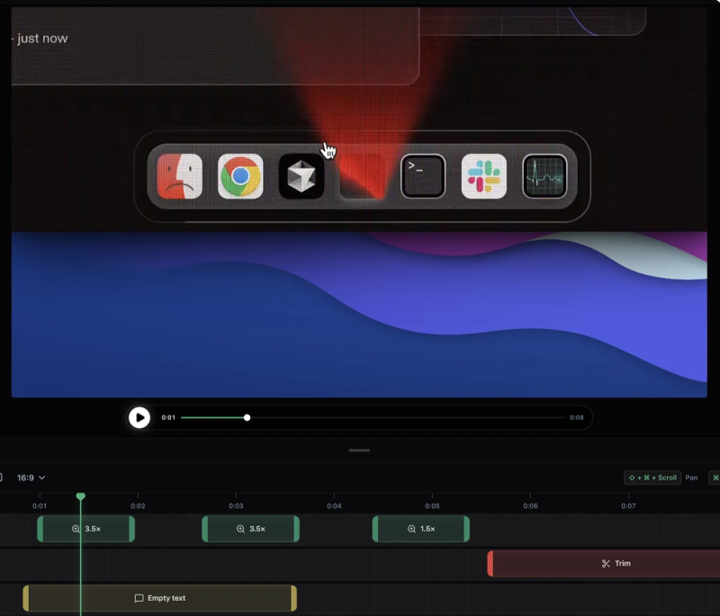
Task: Click the right handle of the 1.5x zoom clip
Action: click(466, 529)
